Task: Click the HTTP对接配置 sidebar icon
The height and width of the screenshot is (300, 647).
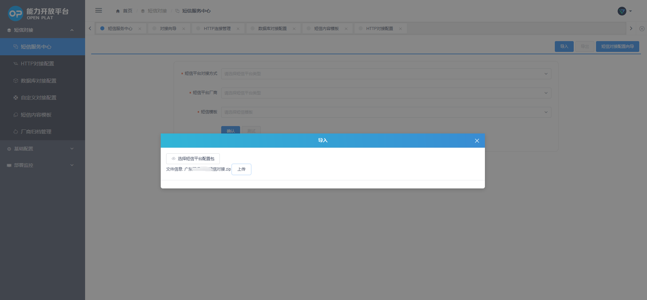Action: (16, 64)
